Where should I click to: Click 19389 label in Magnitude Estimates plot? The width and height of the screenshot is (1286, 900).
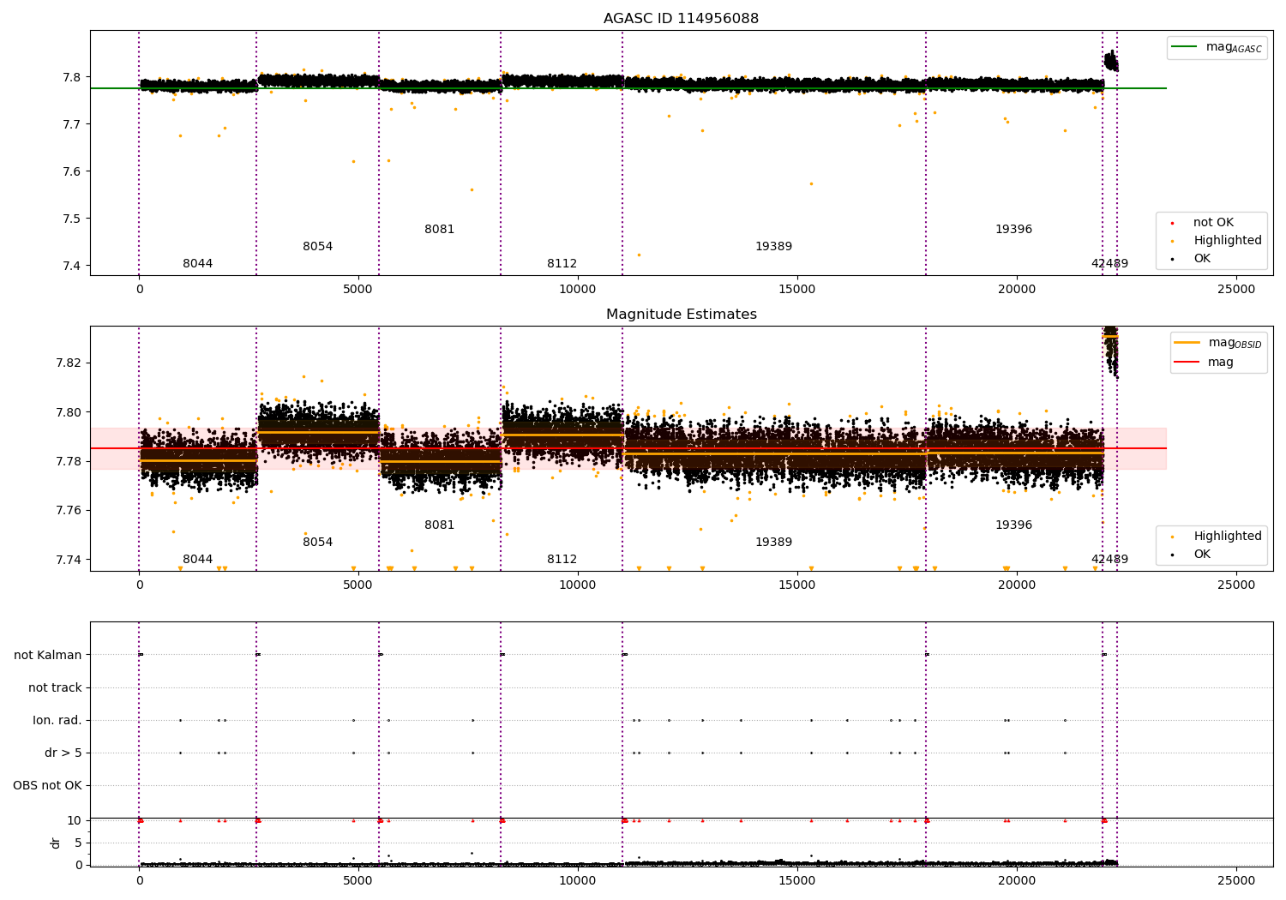point(773,543)
